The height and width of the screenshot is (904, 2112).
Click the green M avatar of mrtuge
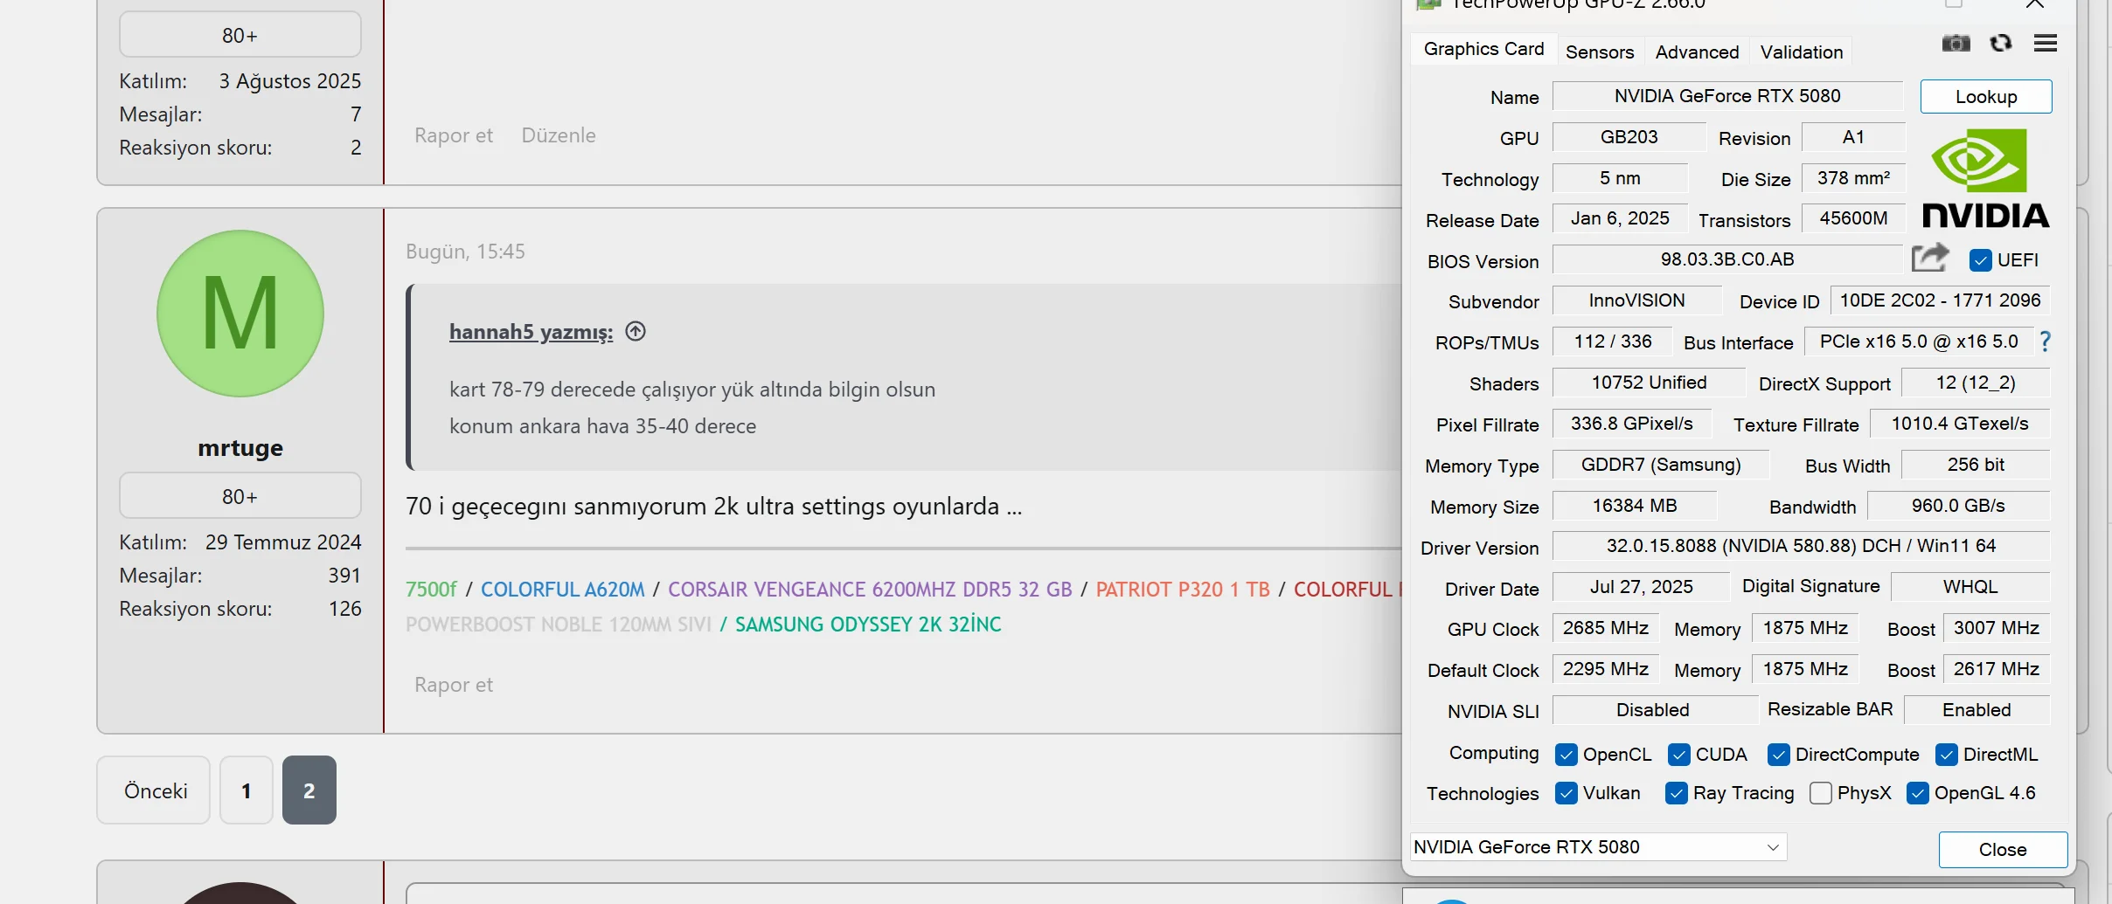click(240, 314)
